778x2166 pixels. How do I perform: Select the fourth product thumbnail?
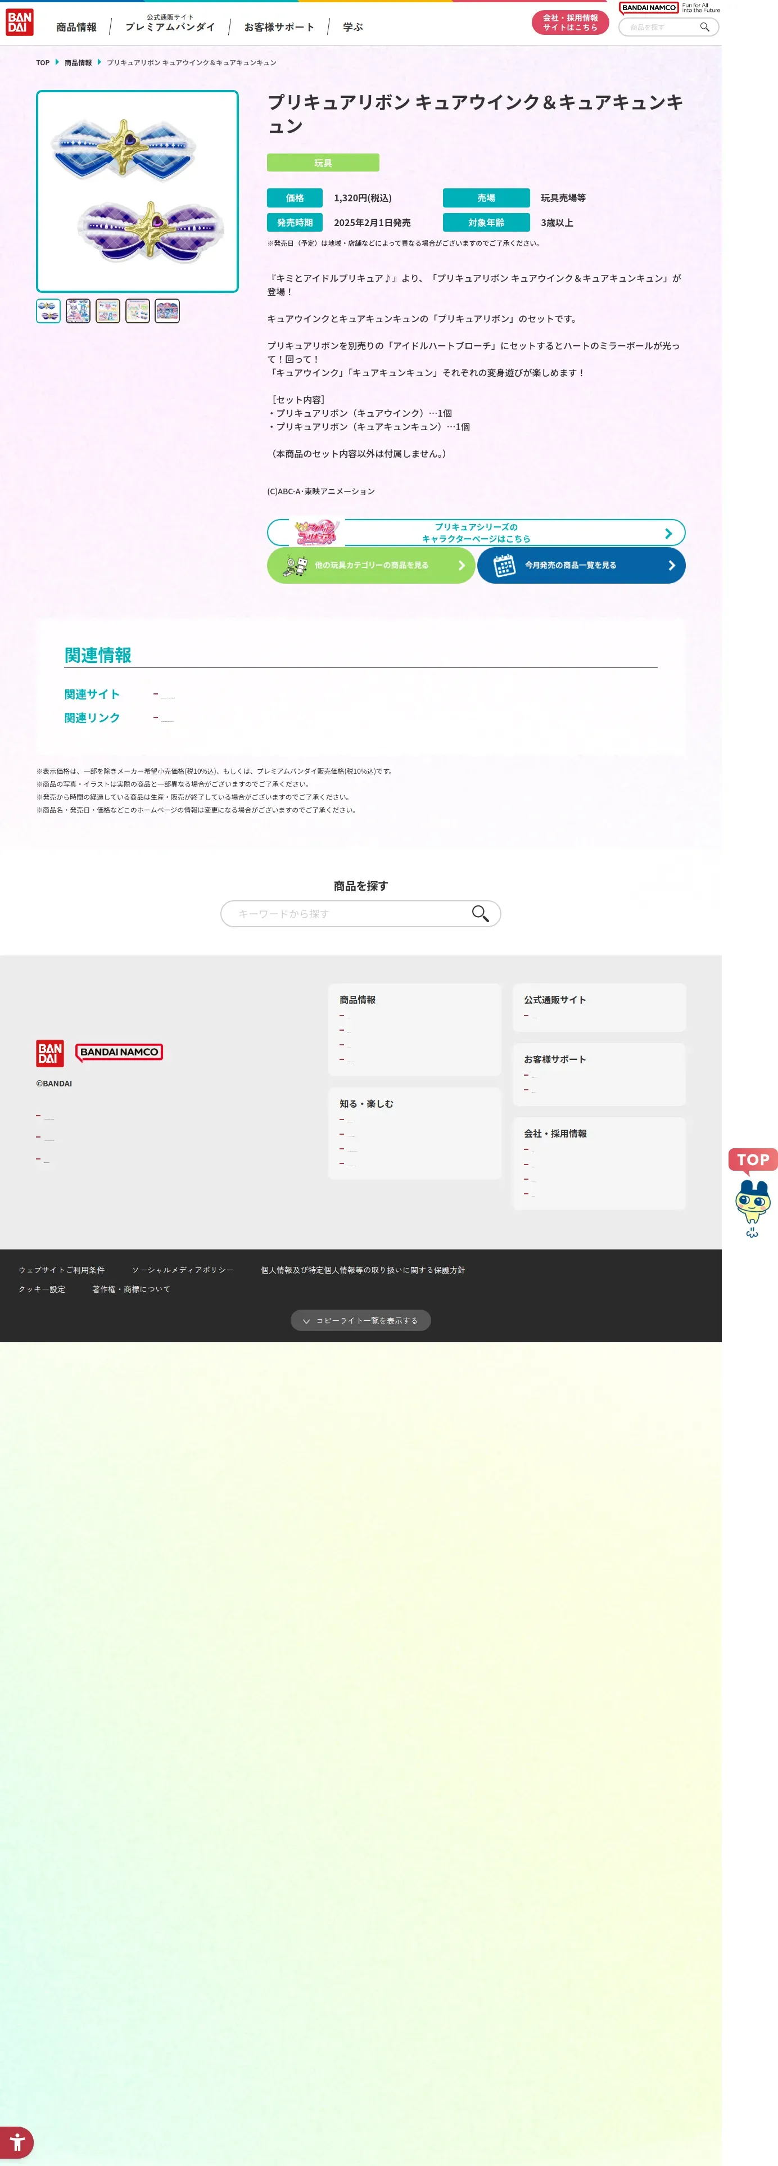tap(138, 311)
